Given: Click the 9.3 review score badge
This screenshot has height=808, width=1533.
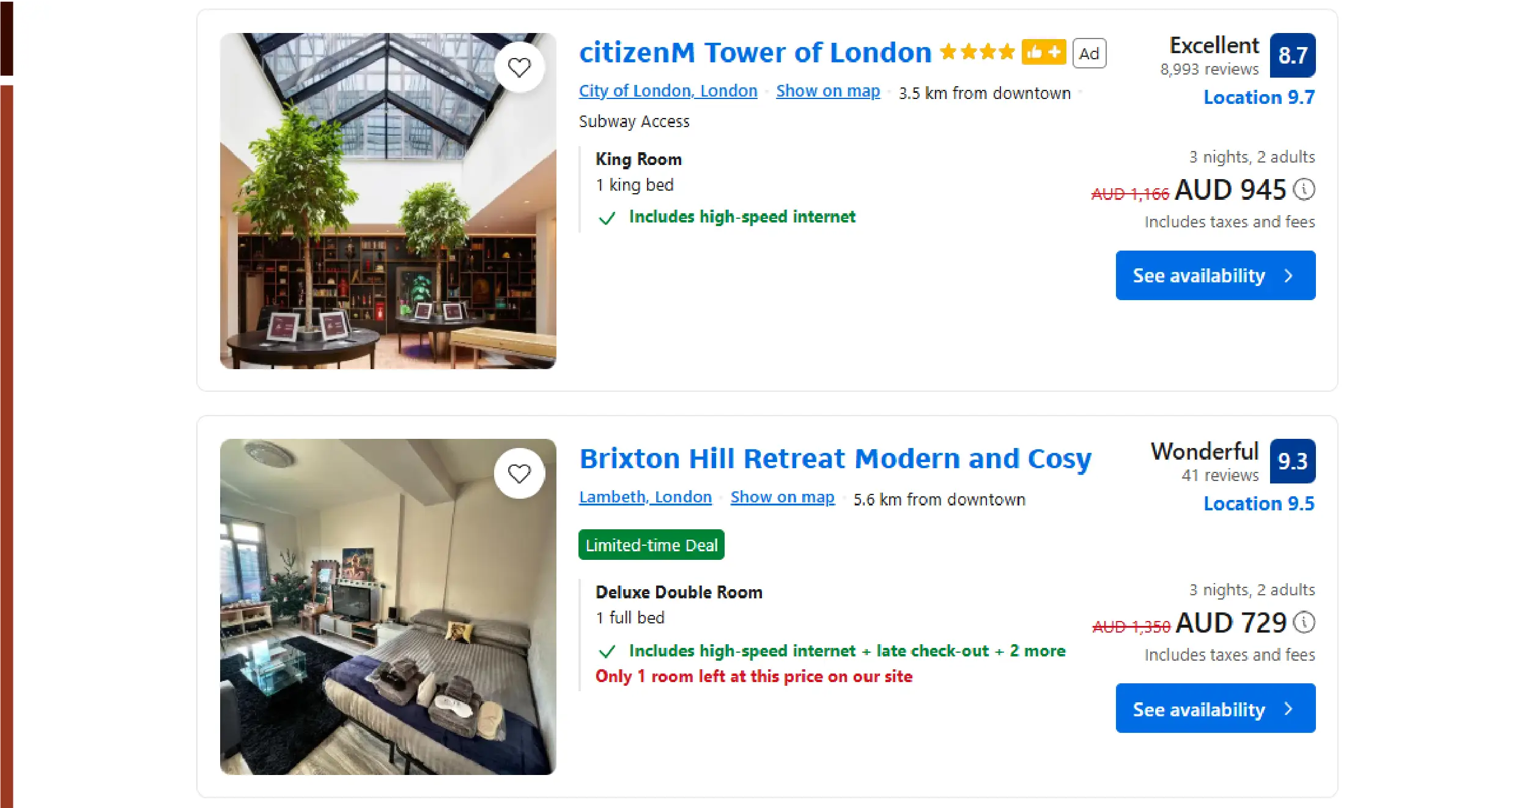Looking at the screenshot, I should point(1292,461).
